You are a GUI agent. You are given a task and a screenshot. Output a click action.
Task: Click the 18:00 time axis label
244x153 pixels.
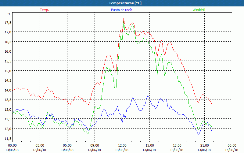[x=177, y=146]
